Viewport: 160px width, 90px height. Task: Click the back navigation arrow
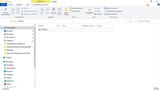click(2, 21)
